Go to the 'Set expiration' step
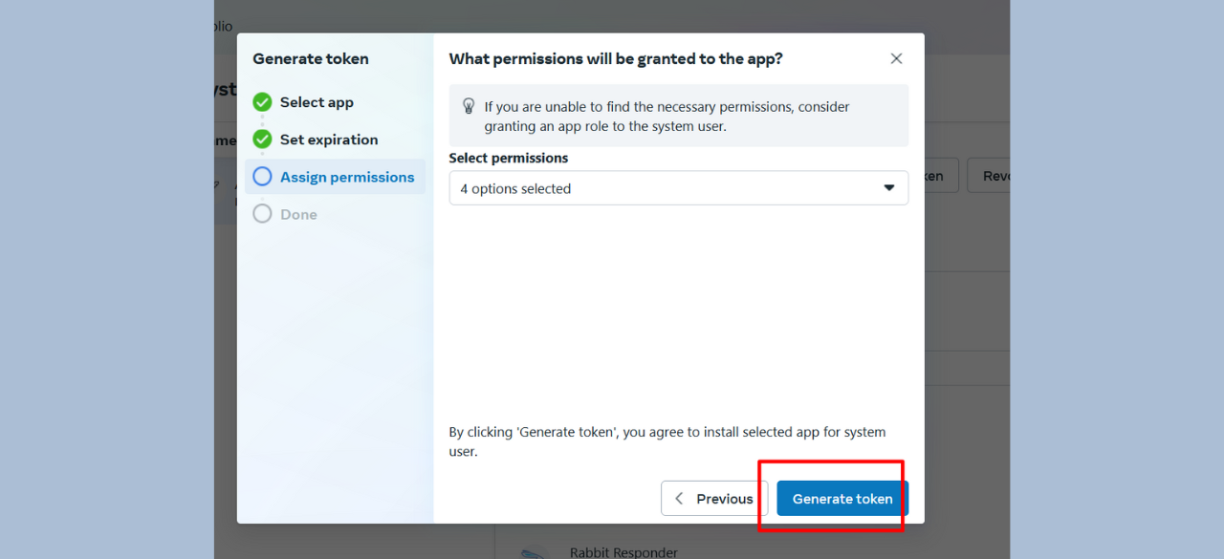This screenshot has height=559, width=1224. (x=329, y=140)
